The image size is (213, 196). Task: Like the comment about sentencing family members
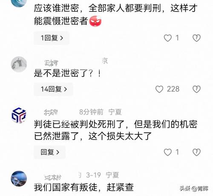tap(168, 38)
